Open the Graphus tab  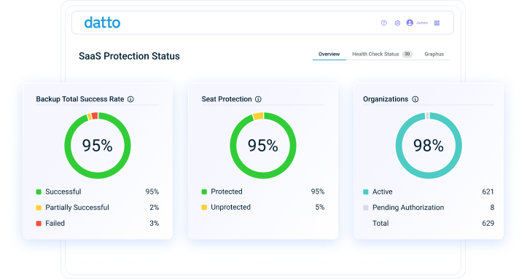434,54
